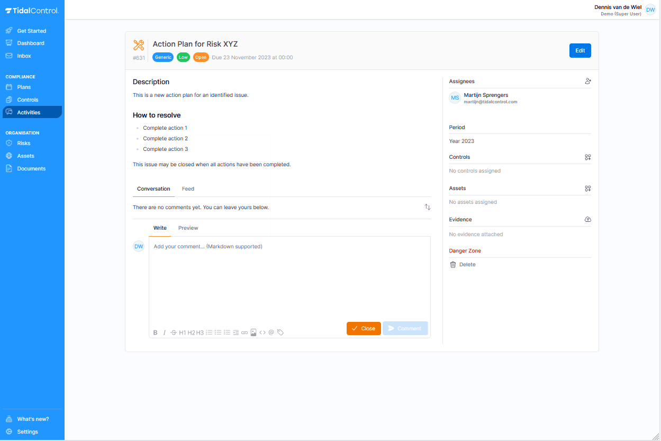Apply H1 heading formatting
The width and height of the screenshot is (661, 441).
(182, 332)
